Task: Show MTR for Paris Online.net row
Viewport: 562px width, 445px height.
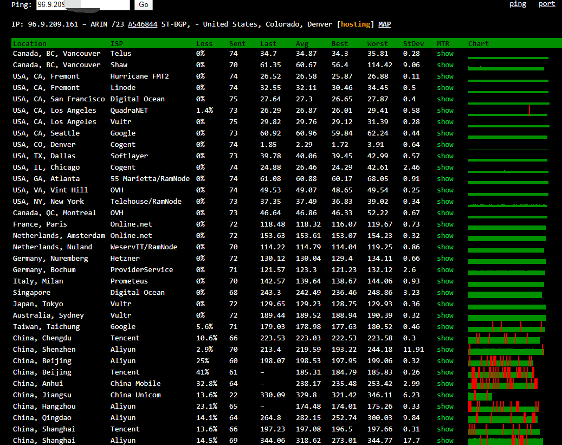Action: click(445, 224)
